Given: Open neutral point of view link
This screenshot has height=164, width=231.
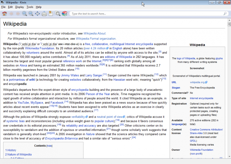Looking at the screenshot, I should point(109,117).
